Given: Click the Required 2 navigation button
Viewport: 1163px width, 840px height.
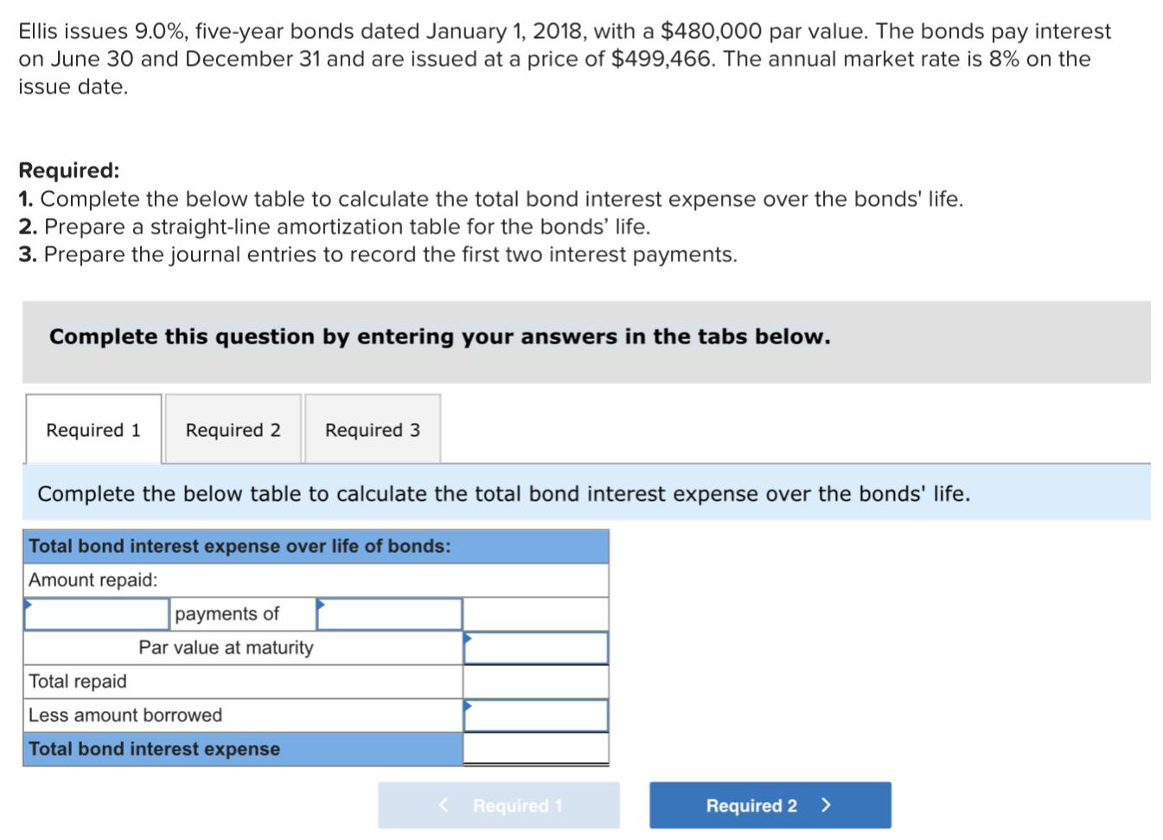Looking at the screenshot, I should click(x=769, y=805).
